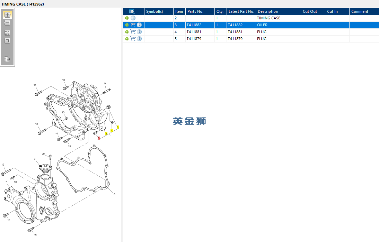The height and width of the screenshot is (242, 379).
Task: Open info icon for OILER row
Action: pos(139,25)
